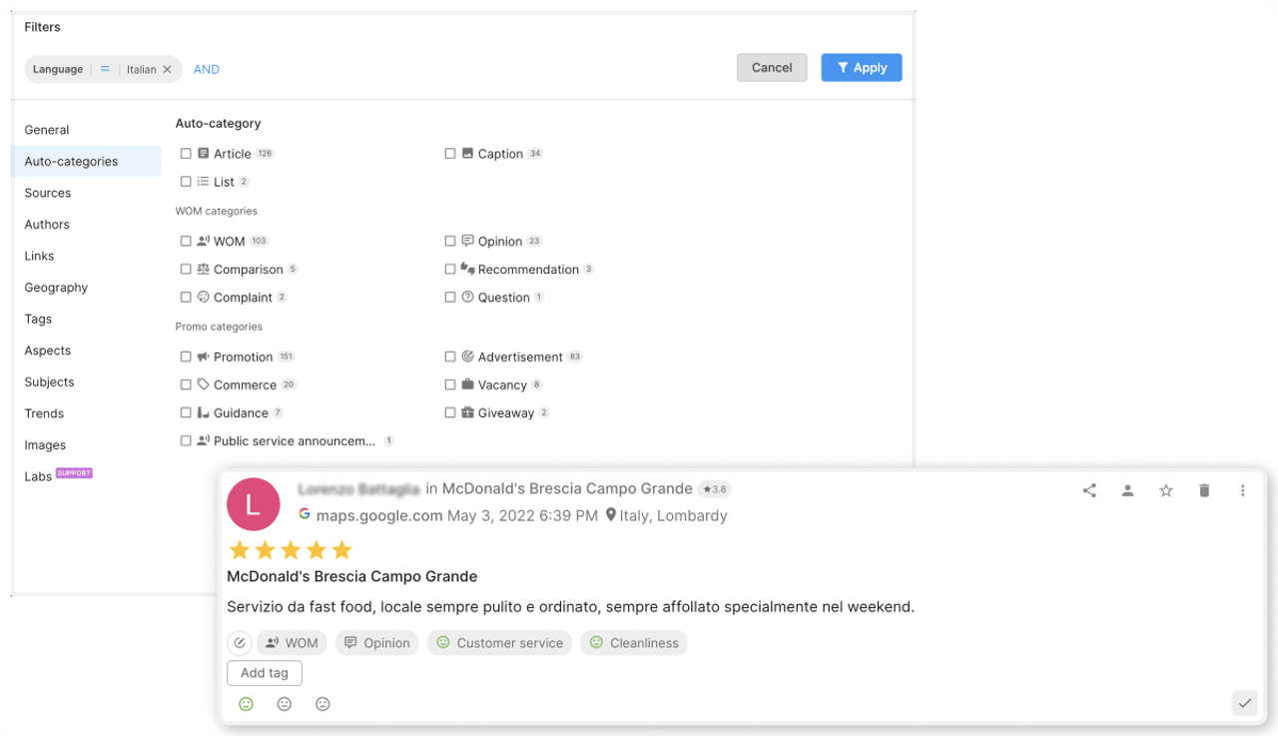
Task: Change the equals operator in Language filter
Action: [105, 69]
